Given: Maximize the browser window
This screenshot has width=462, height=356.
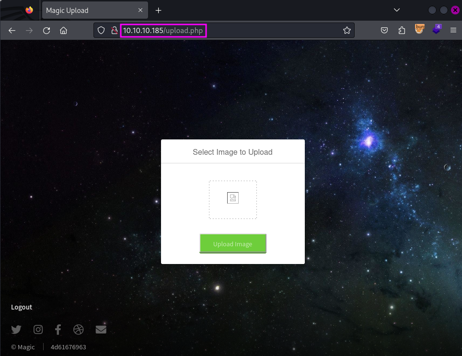Looking at the screenshot, I should [443, 11].
